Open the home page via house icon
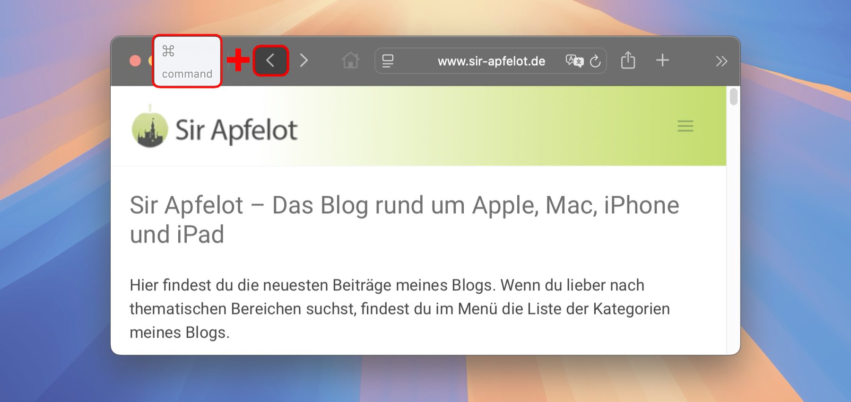Image resolution: width=851 pixels, height=402 pixels. 350,61
